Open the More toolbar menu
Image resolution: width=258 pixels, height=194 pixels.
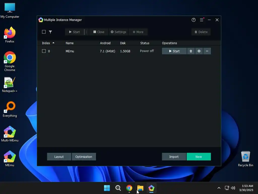tap(138, 32)
